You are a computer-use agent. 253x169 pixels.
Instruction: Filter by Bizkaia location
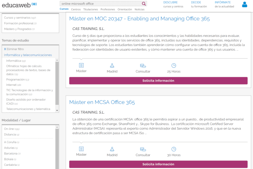(10, 159)
